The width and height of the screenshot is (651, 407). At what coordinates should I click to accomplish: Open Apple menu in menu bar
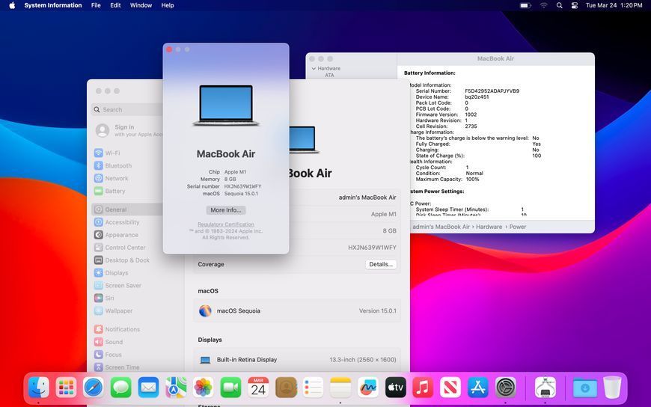pyautogui.click(x=12, y=5)
